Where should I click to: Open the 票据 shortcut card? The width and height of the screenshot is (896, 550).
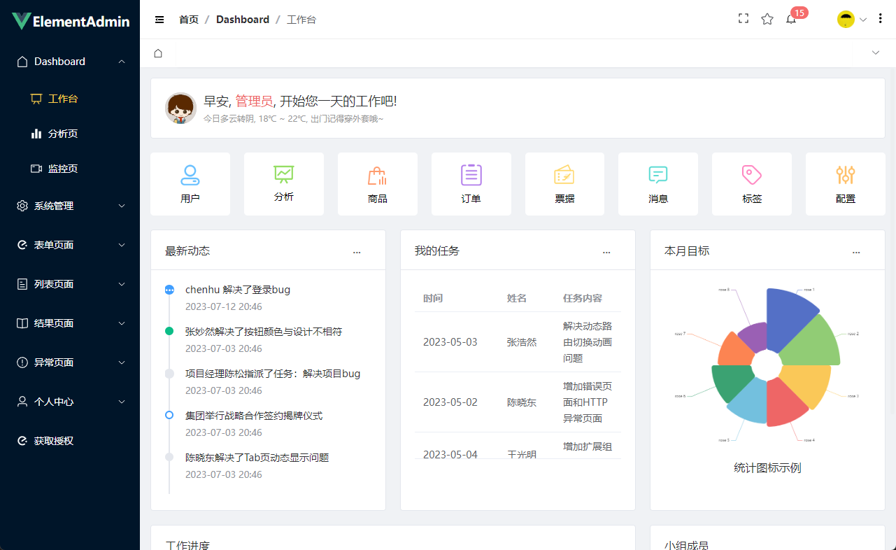click(564, 184)
